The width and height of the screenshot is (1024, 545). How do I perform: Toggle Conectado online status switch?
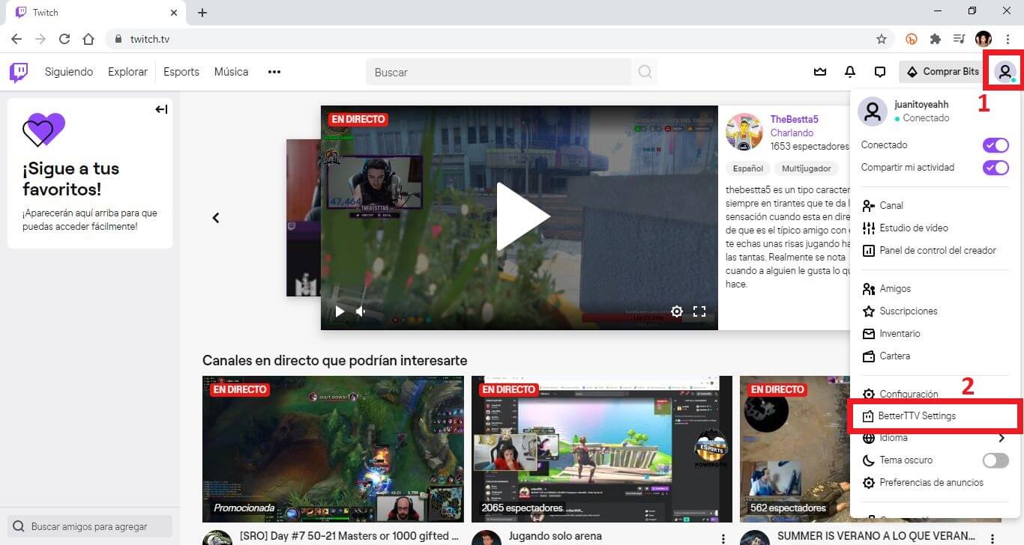(996, 145)
